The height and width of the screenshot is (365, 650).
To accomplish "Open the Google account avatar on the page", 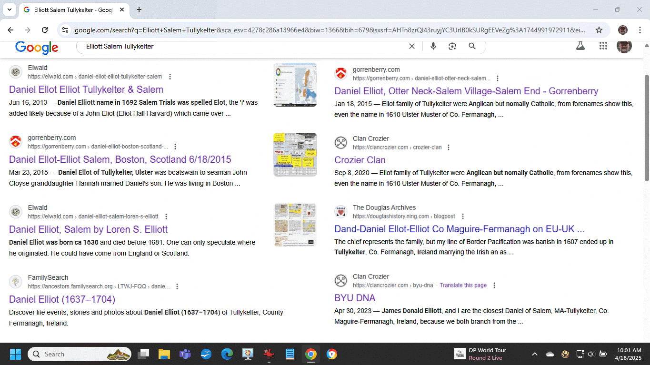I will pos(624,46).
